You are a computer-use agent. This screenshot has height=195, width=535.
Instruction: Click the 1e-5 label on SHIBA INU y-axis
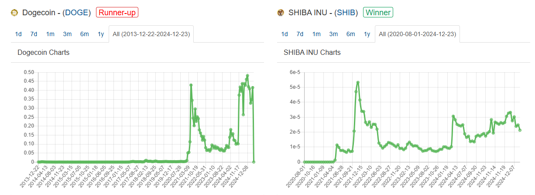coord(295,147)
